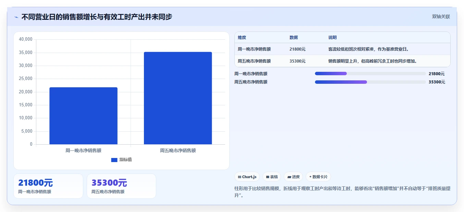
Task: Click the trend icon beside the title
Action: pos(16,17)
